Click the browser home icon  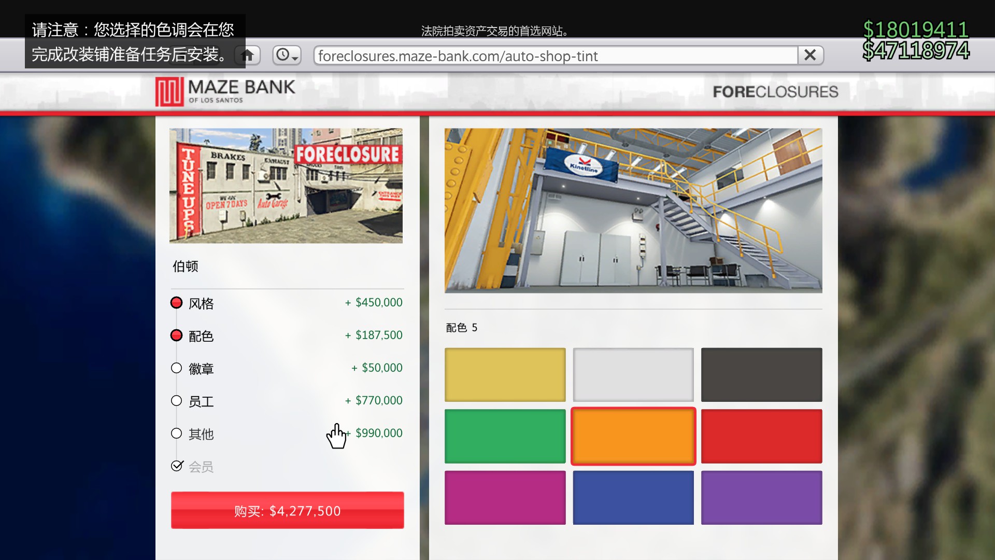click(x=248, y=55)
